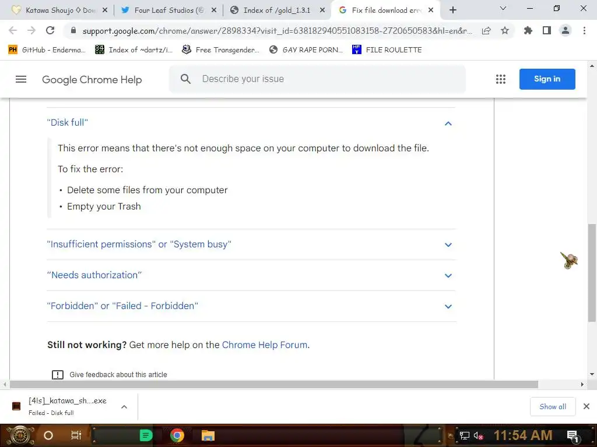Open the Chrome Help Forum link

[x=265, y=345]
